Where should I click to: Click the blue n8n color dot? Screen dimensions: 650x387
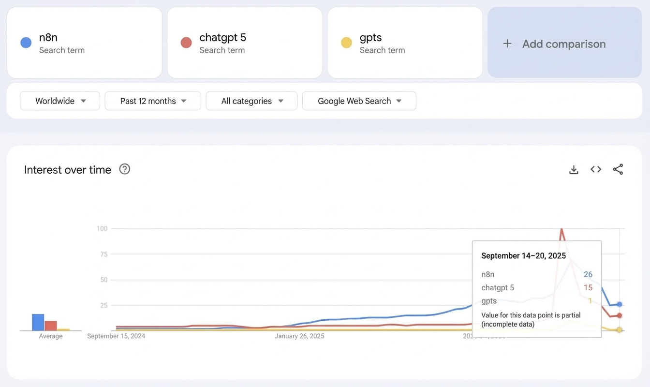(26, 43)
